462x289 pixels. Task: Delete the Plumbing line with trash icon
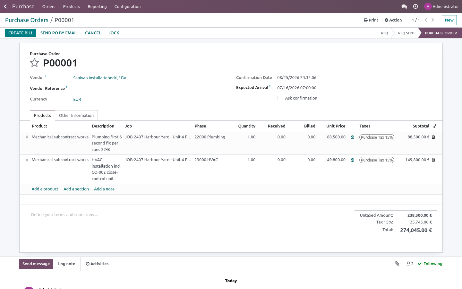coord(433,137)
